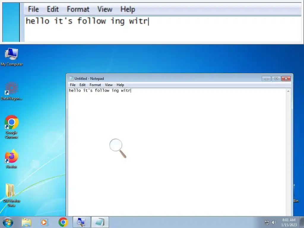Click the word 'follow' in Notepad text

(x=102, y=90)
